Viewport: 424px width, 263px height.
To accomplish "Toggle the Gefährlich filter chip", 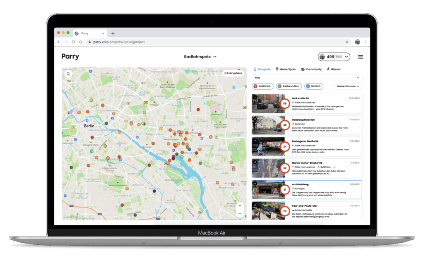I will coord(263,86).
